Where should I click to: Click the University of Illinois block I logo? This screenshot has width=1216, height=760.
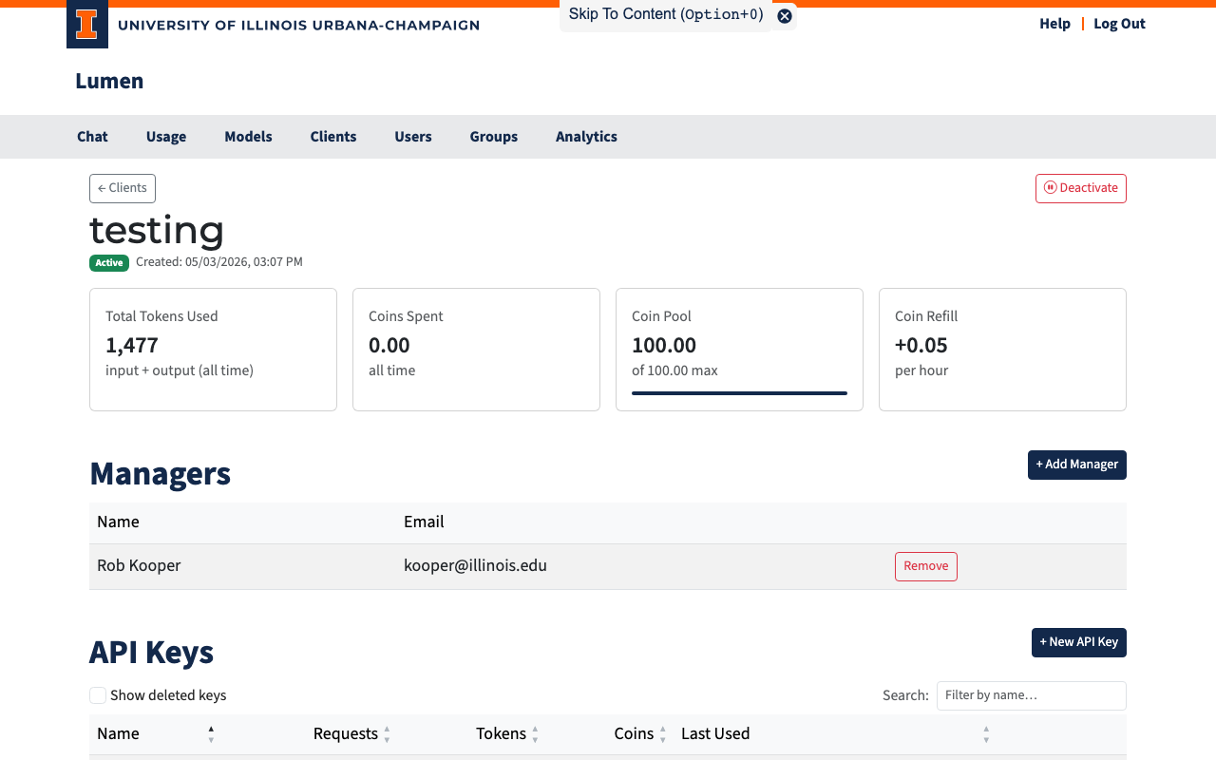[86, 24]
